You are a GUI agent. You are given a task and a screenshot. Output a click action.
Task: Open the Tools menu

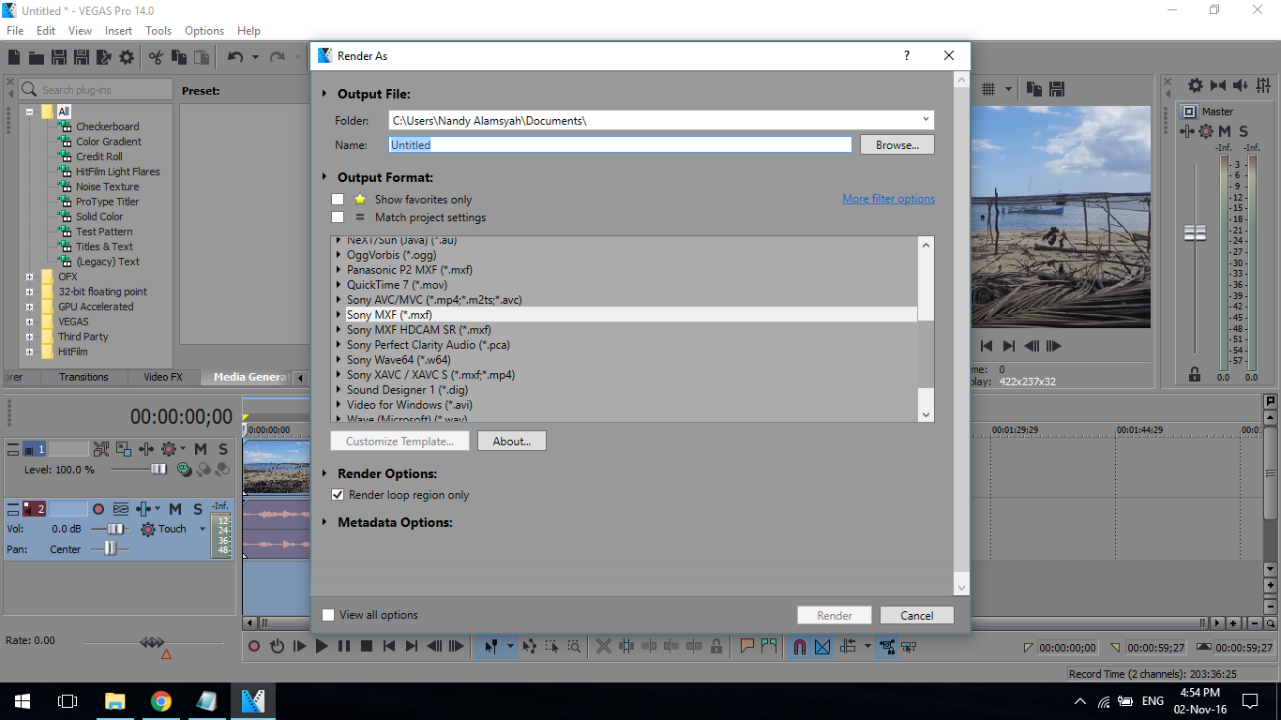[x=158, y=31]
